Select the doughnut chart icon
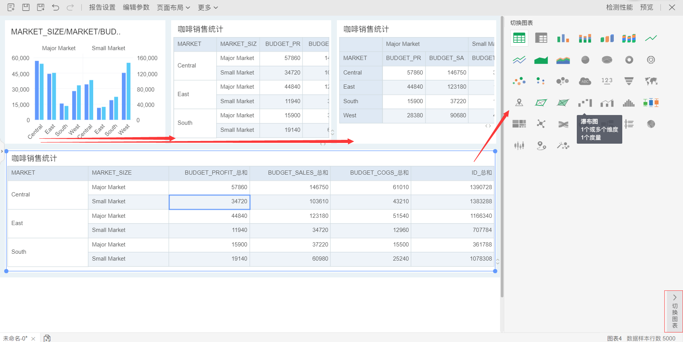 pos(629,60)
